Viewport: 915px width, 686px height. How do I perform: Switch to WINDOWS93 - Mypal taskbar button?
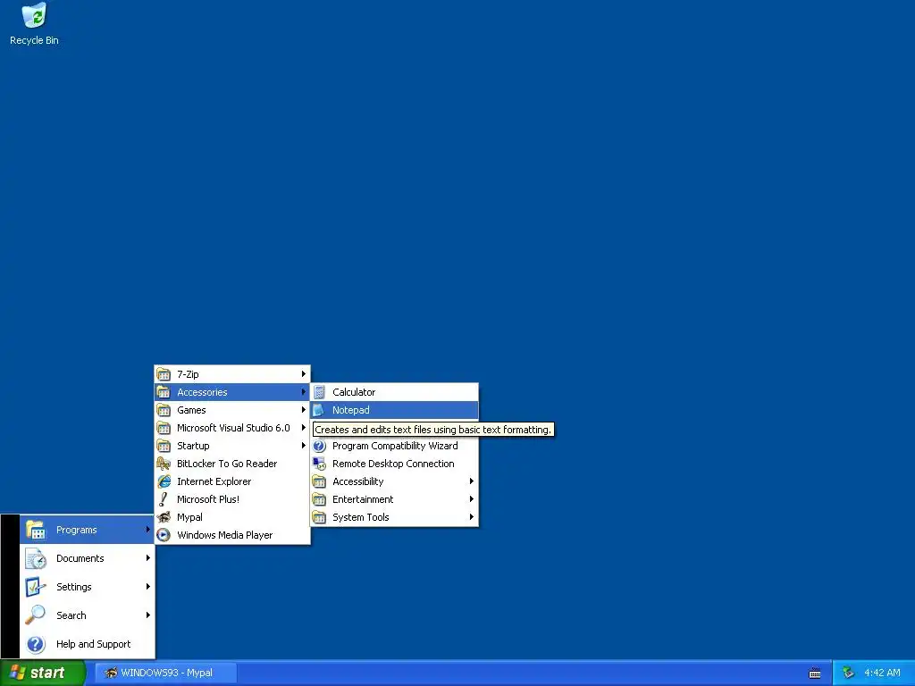(165, 673)
